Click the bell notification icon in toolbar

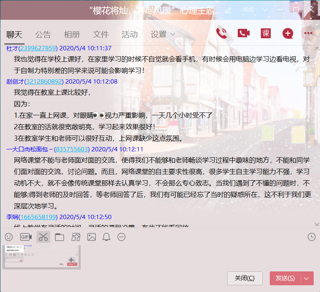tap(106, 237)
